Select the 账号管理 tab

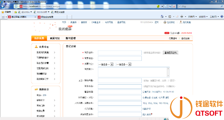point(71,38)
